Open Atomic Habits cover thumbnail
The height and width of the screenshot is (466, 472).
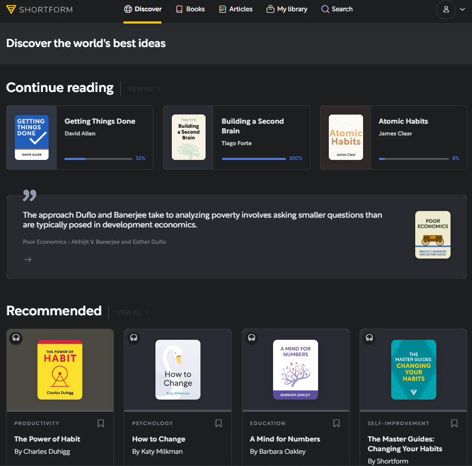(x=346, y=137)
